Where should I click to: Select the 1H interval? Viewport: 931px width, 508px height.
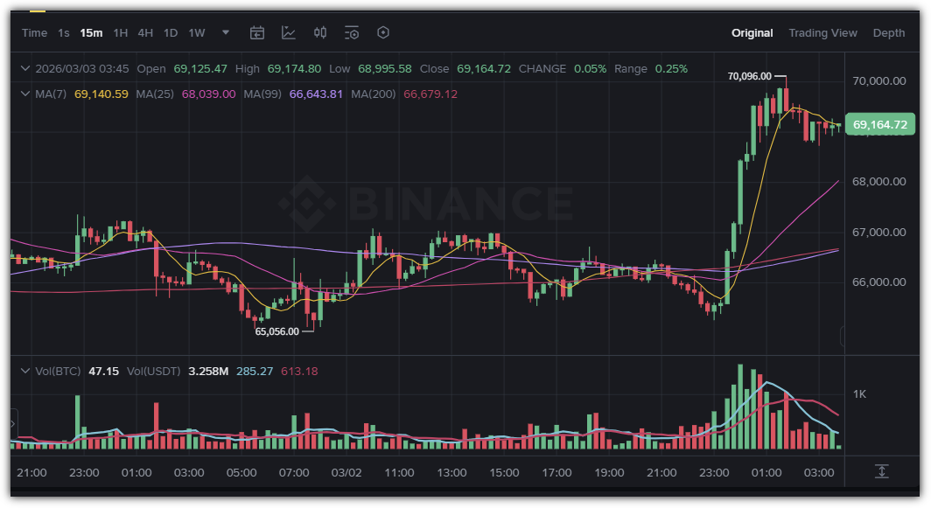(121, 33)
